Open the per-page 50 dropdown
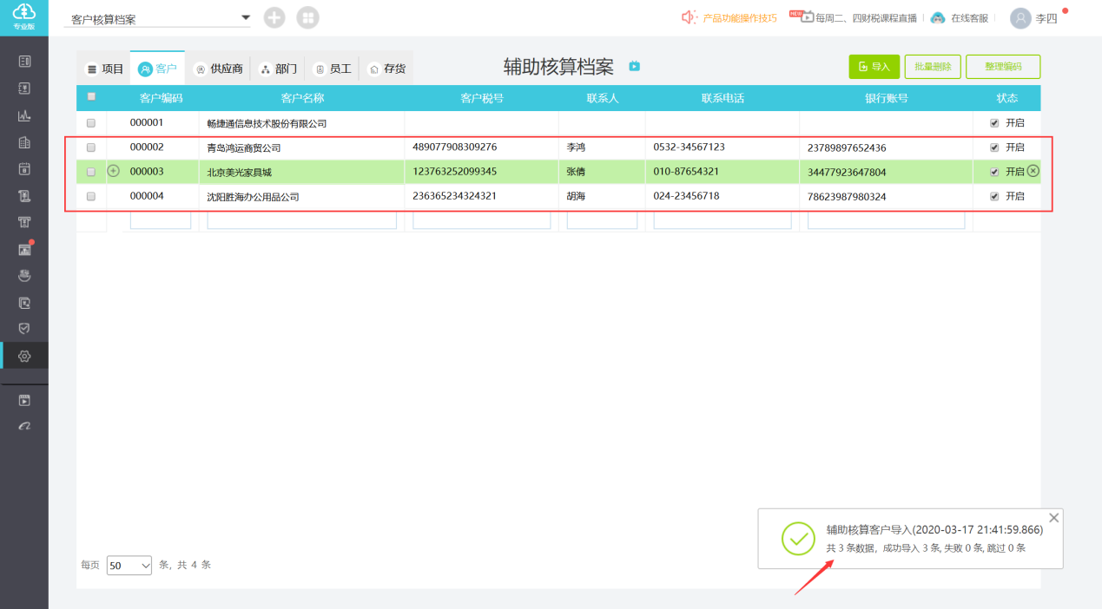 [x=129, y=566]
